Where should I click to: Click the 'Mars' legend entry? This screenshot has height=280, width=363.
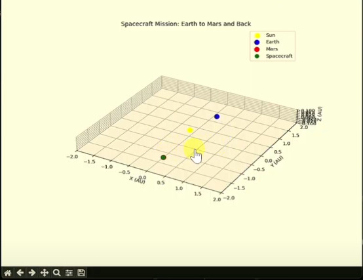pyautogui.click(x=271, y=49)
